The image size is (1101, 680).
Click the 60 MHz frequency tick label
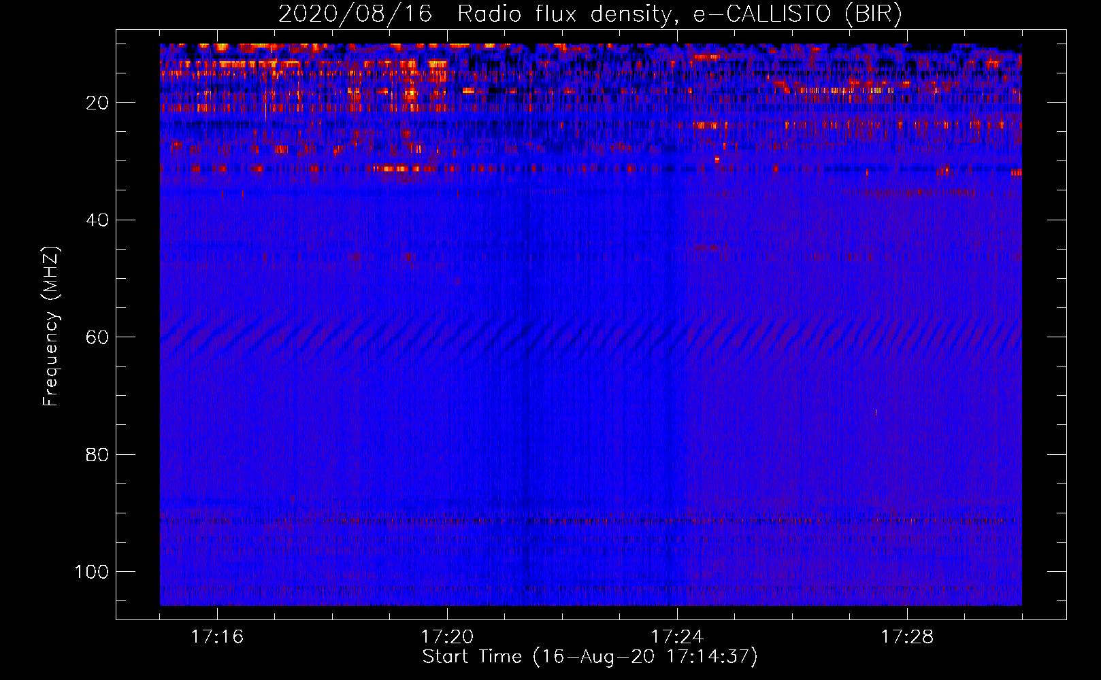click(x=97, y=337)
